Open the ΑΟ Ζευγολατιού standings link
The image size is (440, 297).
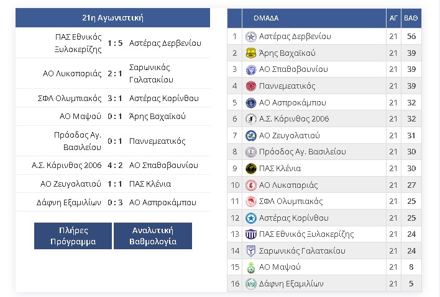pos(290,136)
